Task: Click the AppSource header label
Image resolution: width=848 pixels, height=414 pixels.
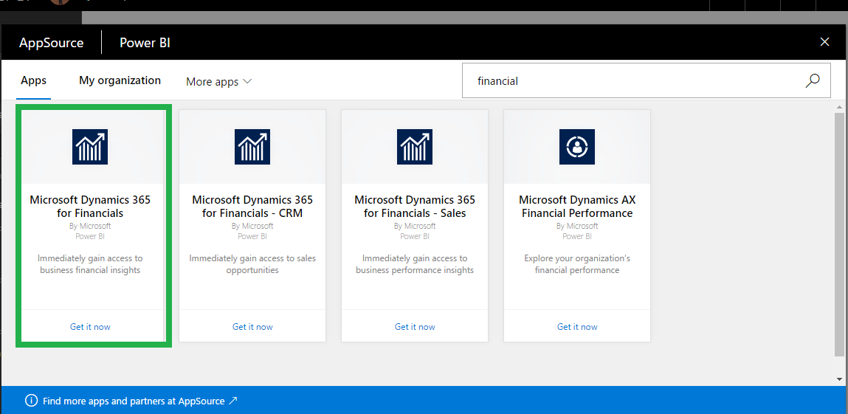Action: (x=52, y=43)
